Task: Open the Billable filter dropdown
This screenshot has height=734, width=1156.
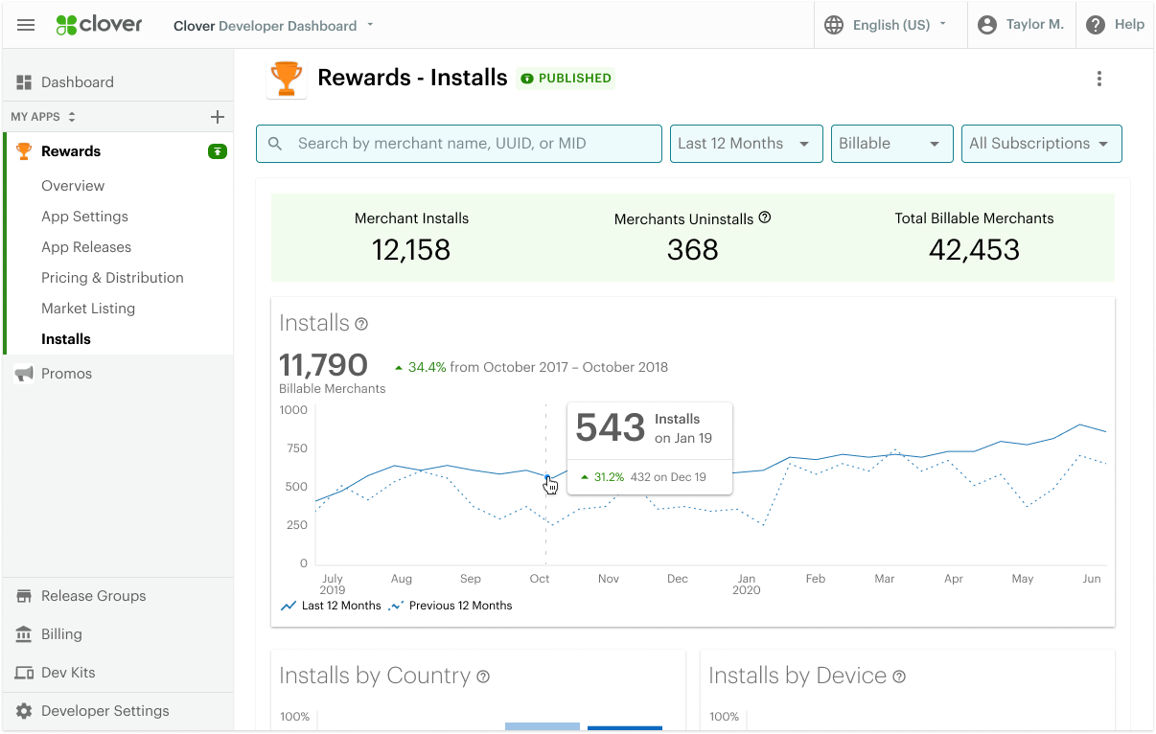Action: 892,144
